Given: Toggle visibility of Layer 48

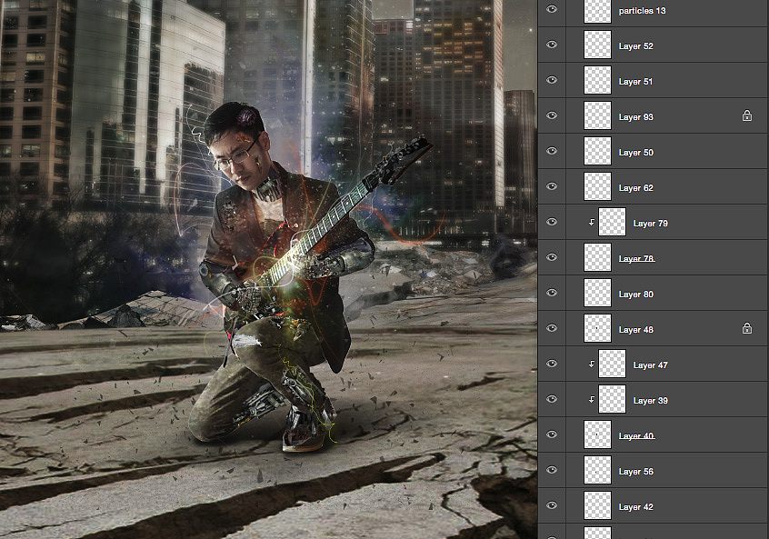Looking at the screenshot, I should tap(552, 328).
